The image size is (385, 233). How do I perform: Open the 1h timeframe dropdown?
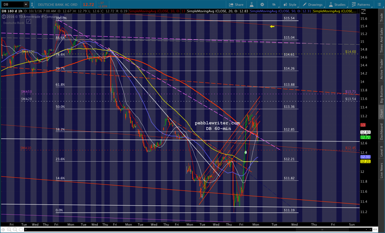(x=274, y=5)
